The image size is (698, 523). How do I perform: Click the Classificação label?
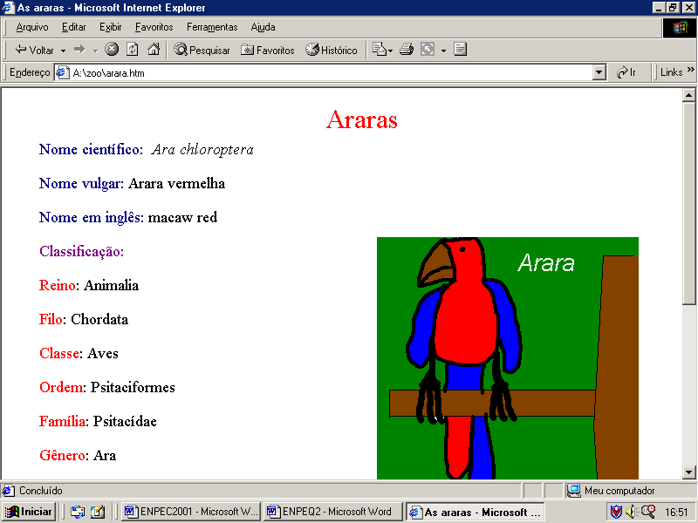tap(81, 252)
